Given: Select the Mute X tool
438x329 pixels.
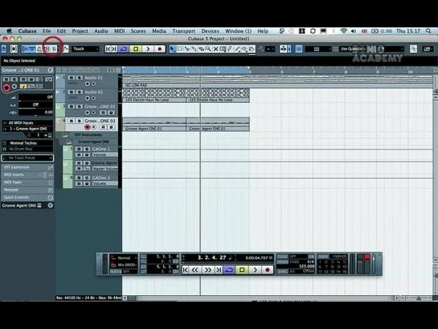Looking at the screenshot, I should 215,49.
